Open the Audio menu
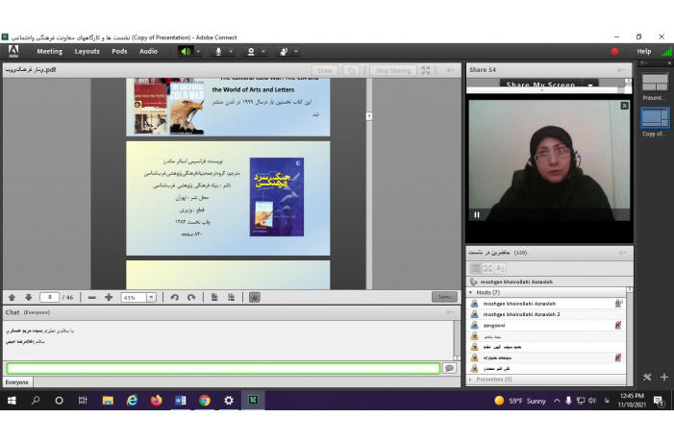The height and width of the screenshot is (442, 674). coord(148,51)
